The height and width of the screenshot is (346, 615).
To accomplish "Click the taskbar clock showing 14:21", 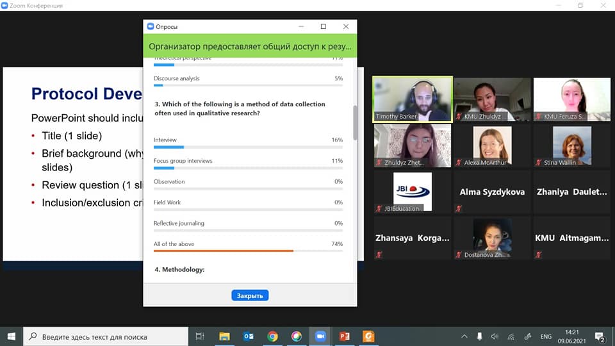I will tap(572, 336).
